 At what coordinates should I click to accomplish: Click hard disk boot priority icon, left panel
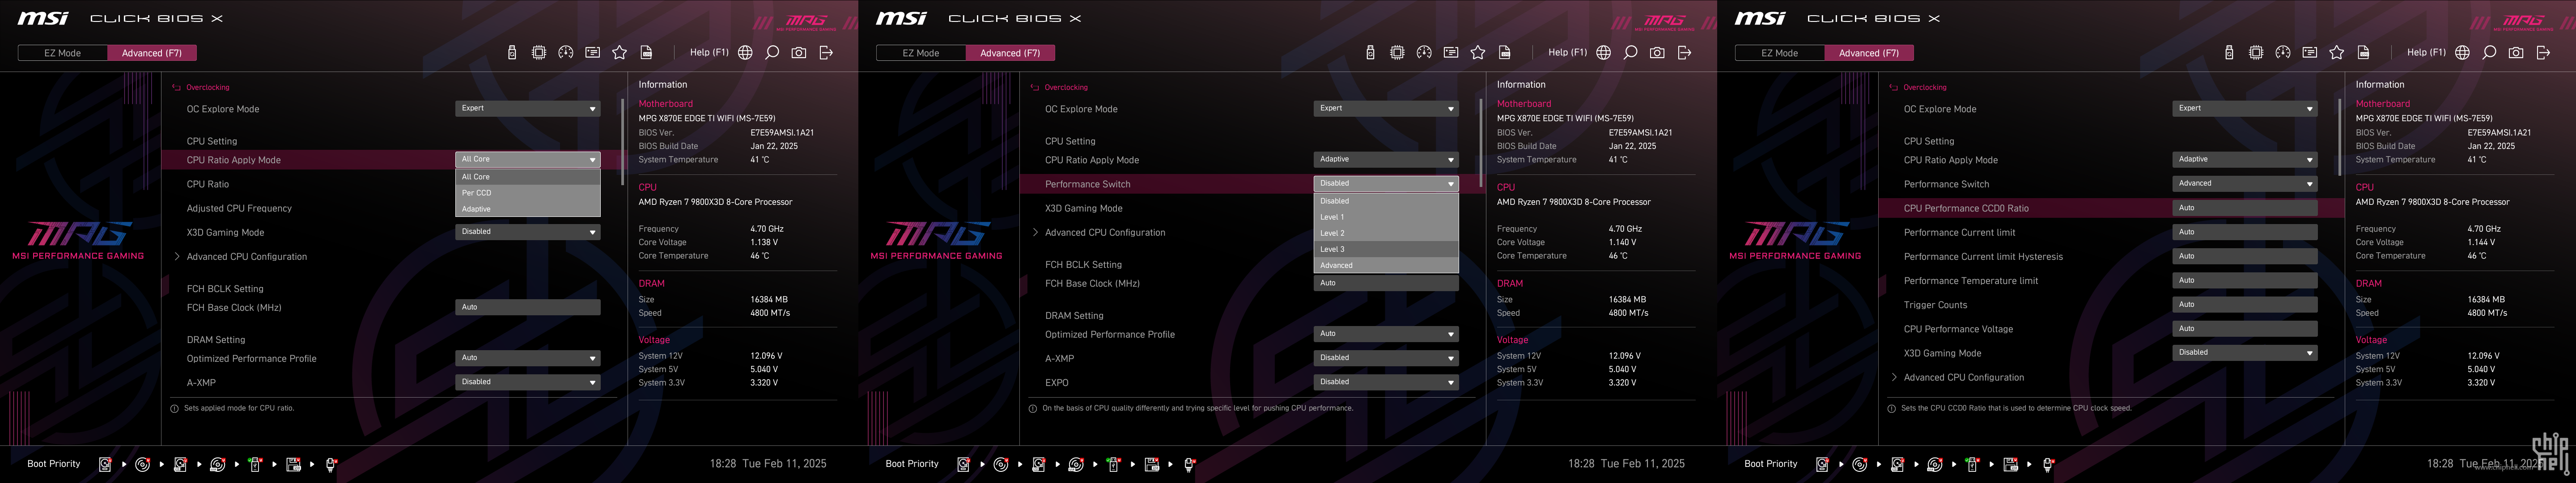click(x=105, y=464)
